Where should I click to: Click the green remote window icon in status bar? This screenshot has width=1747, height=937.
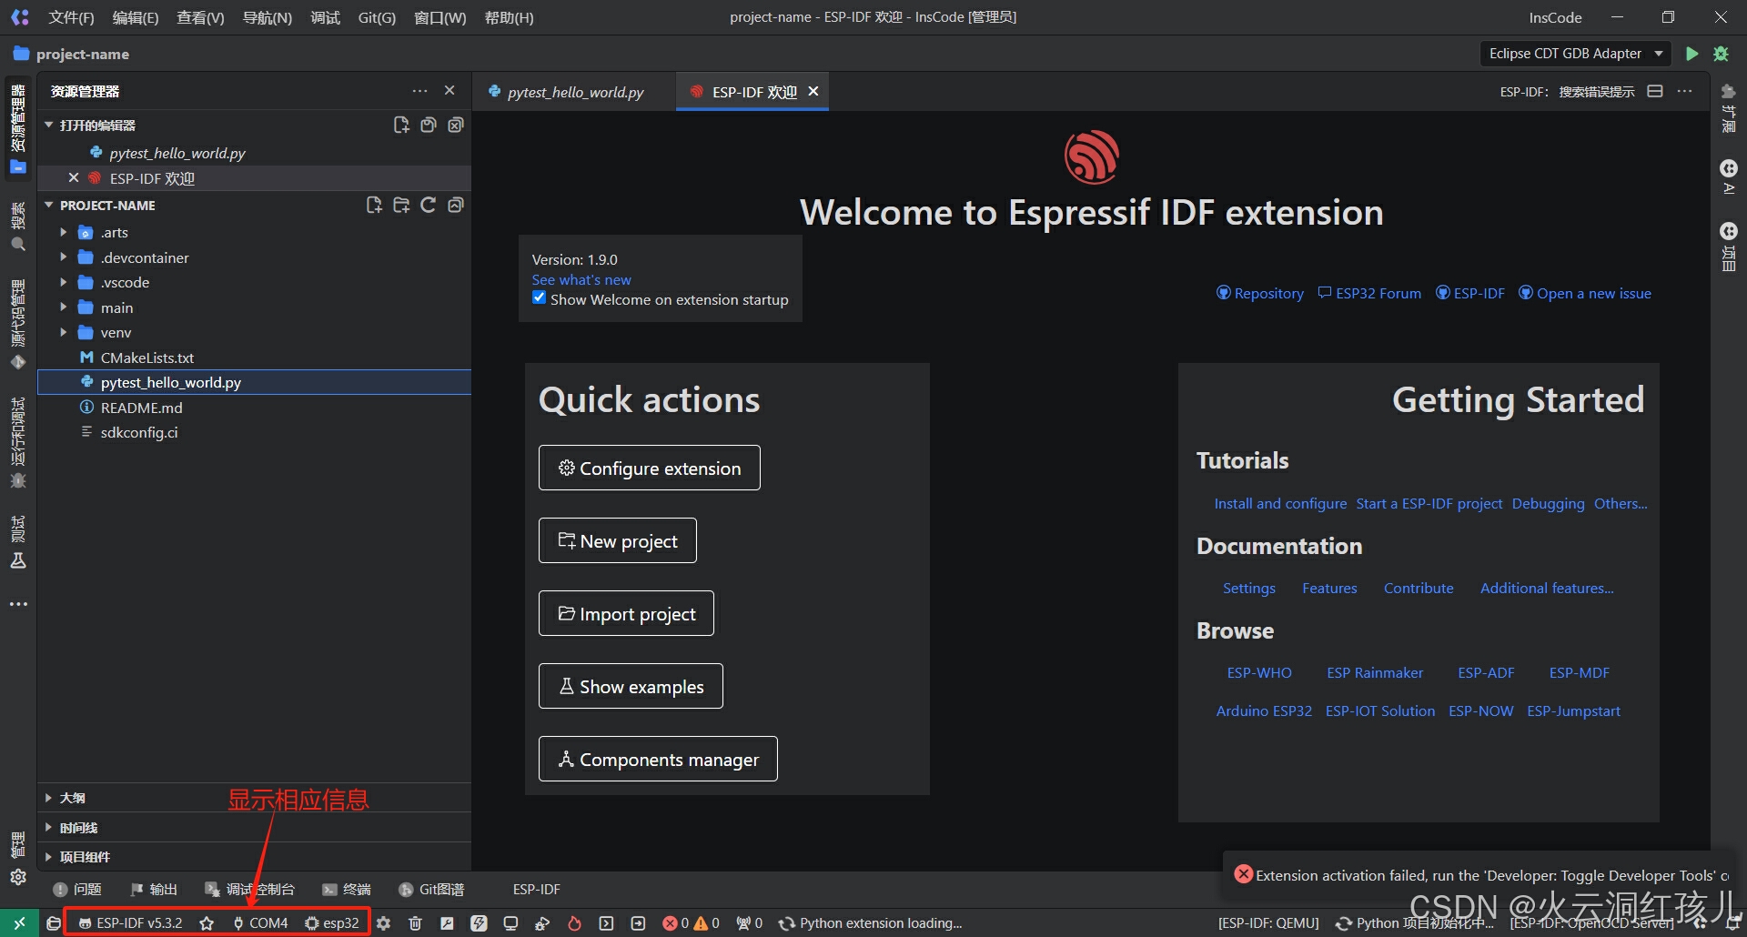[x=19, y=922]
